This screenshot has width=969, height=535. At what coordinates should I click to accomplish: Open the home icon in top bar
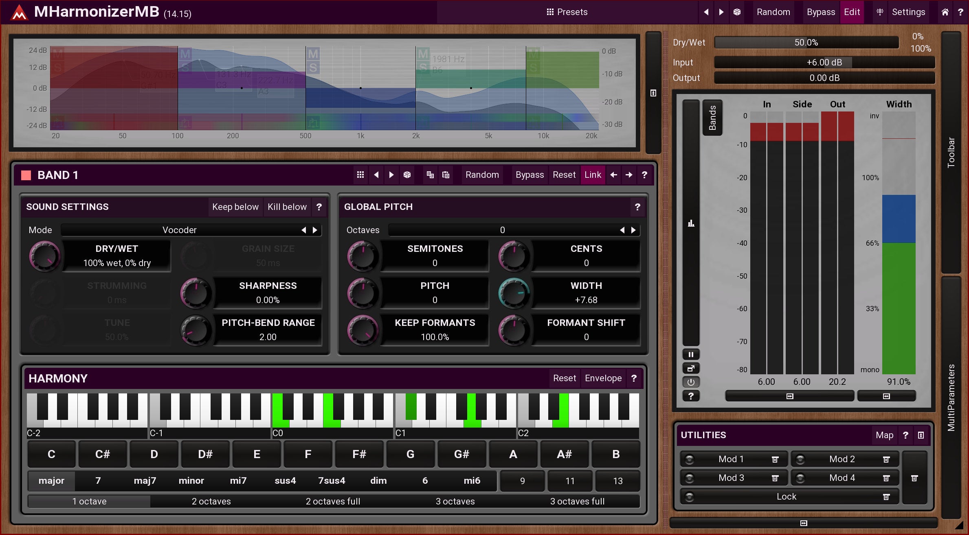click(945, 12)
